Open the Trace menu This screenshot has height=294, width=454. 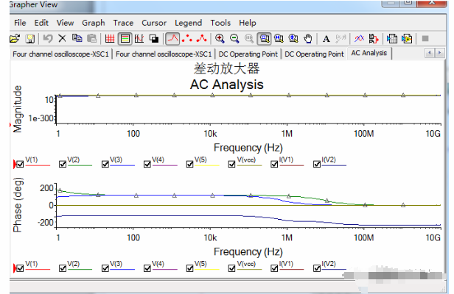point(123,23)
